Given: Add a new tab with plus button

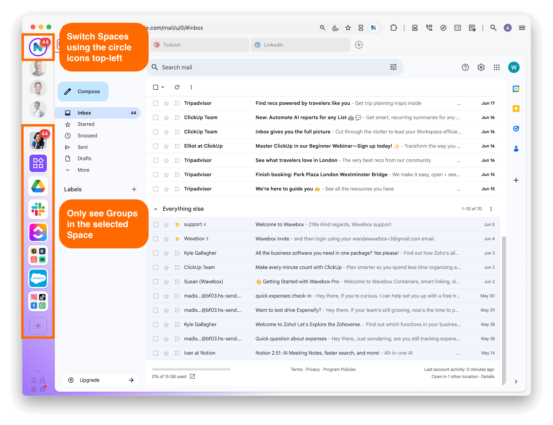Looking at the screenshot, I should coord(359,45).
